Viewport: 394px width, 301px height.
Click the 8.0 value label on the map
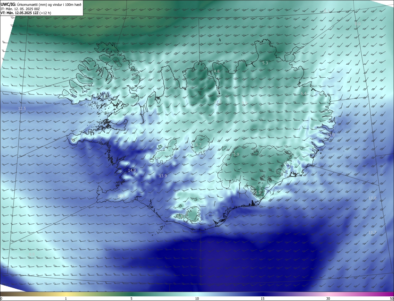point(357,24)
